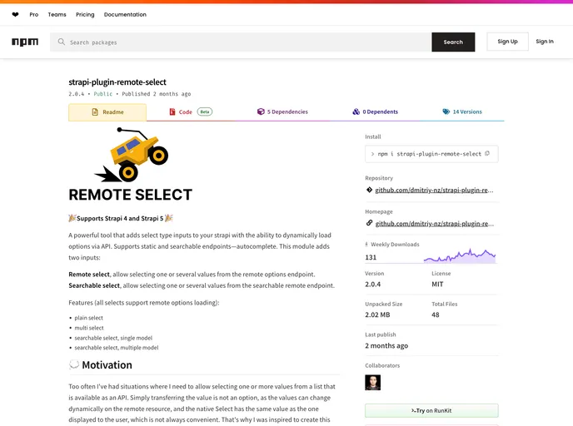Select the npm install command text
Image resolution: width=573 pixels, height=426 pixels.
point(430,154)
